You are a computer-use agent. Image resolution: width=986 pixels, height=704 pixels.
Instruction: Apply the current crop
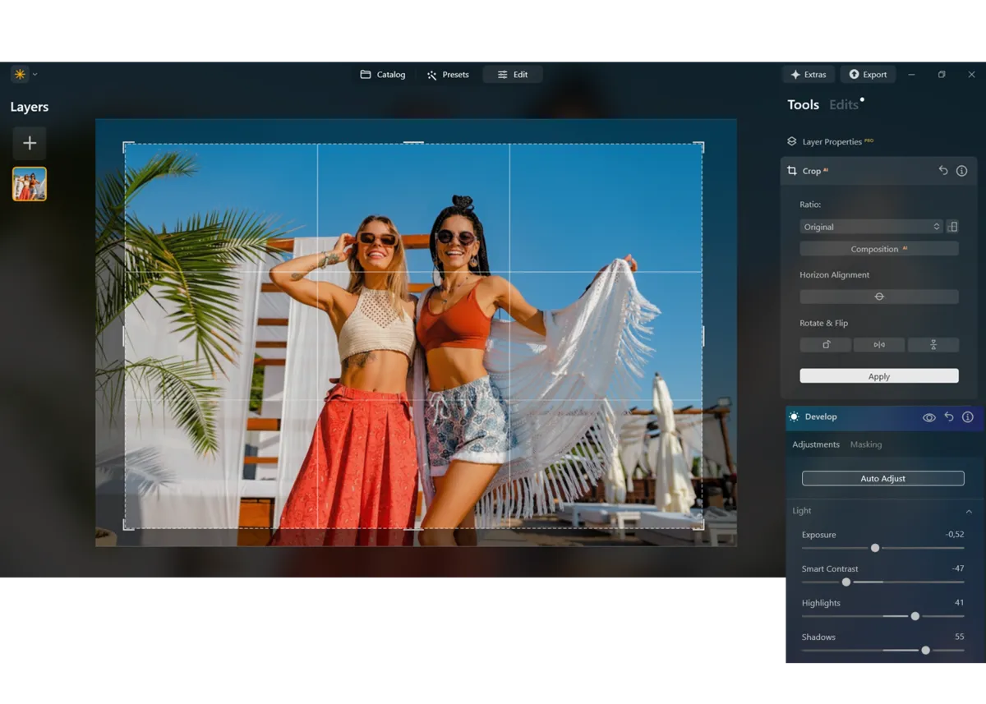(x=878, y=375)
